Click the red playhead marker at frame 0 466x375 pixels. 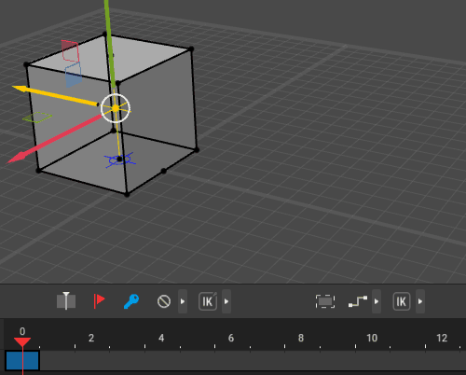point(22,342)
